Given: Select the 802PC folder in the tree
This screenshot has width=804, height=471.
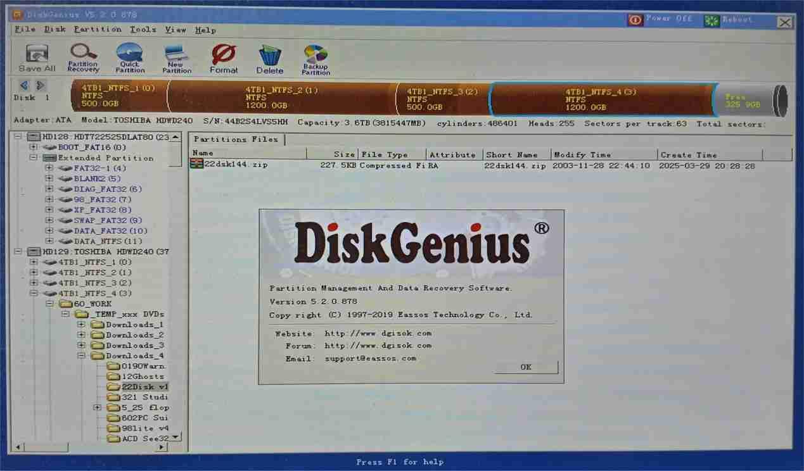Looking at the screenshot, I should point(137,418).
